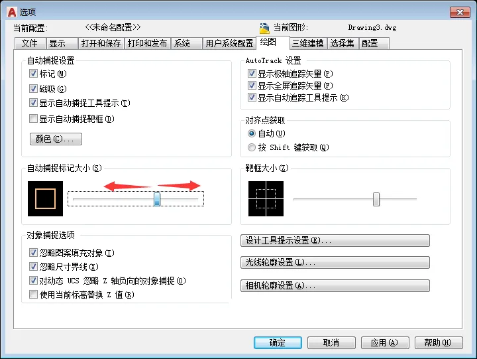Click the autosnap marker size slider handle
This screenshot has width=477, height=359.
(x=157, y=199)
